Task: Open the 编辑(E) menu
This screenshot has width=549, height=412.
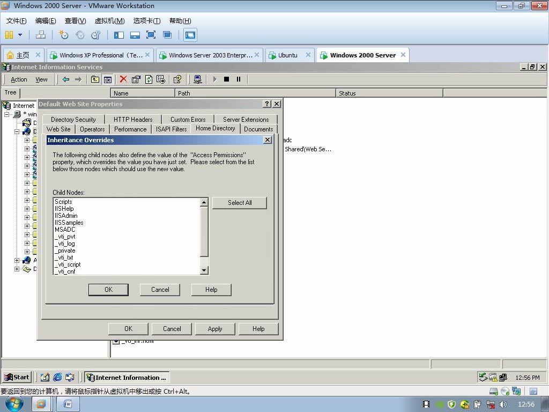Action: tap(46, 21)
